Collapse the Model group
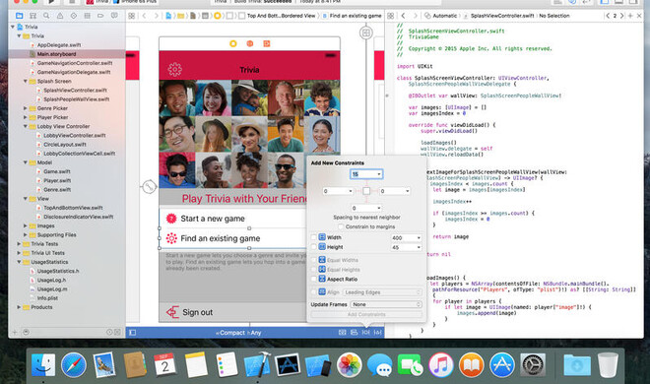The image size is (650, 384). pyautogui.click(x=26, y=162)
